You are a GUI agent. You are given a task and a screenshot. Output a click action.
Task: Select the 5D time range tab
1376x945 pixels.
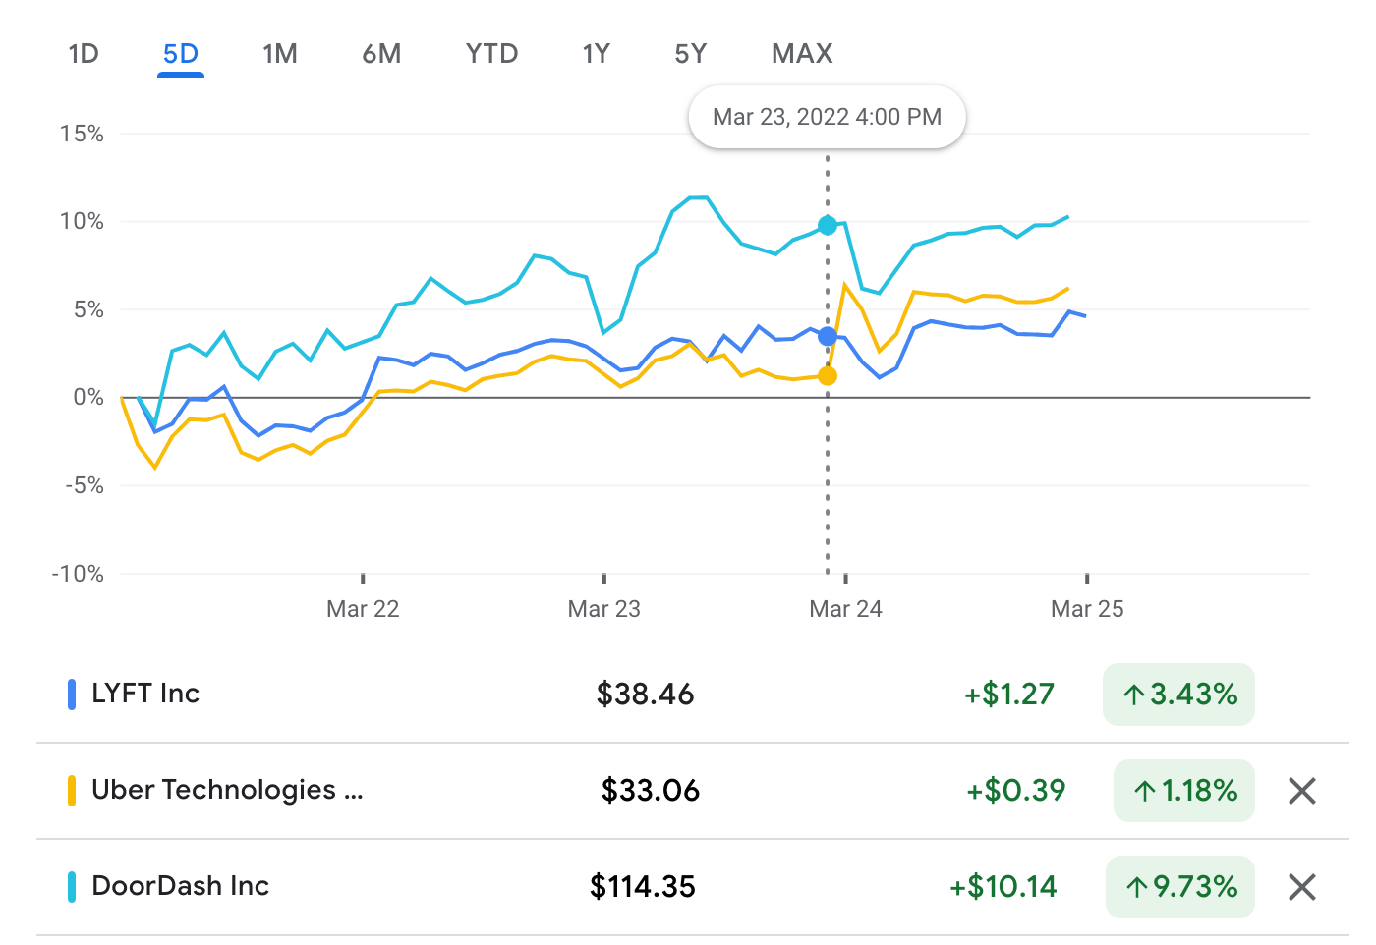click(181, 53)
